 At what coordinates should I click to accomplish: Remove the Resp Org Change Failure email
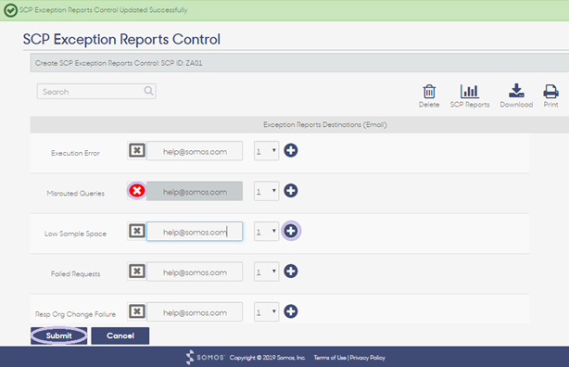point(137,311)
